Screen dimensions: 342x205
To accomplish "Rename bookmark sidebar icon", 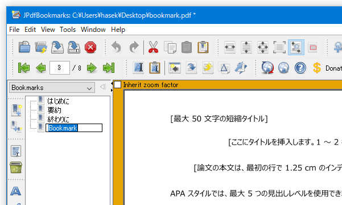I will pos(16,151).
